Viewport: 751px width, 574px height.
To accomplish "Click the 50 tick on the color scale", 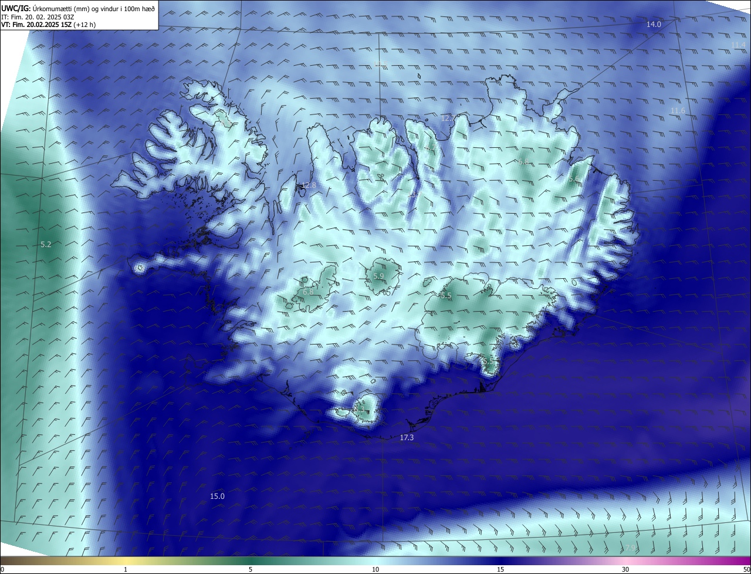I will [x=746, y=569].
